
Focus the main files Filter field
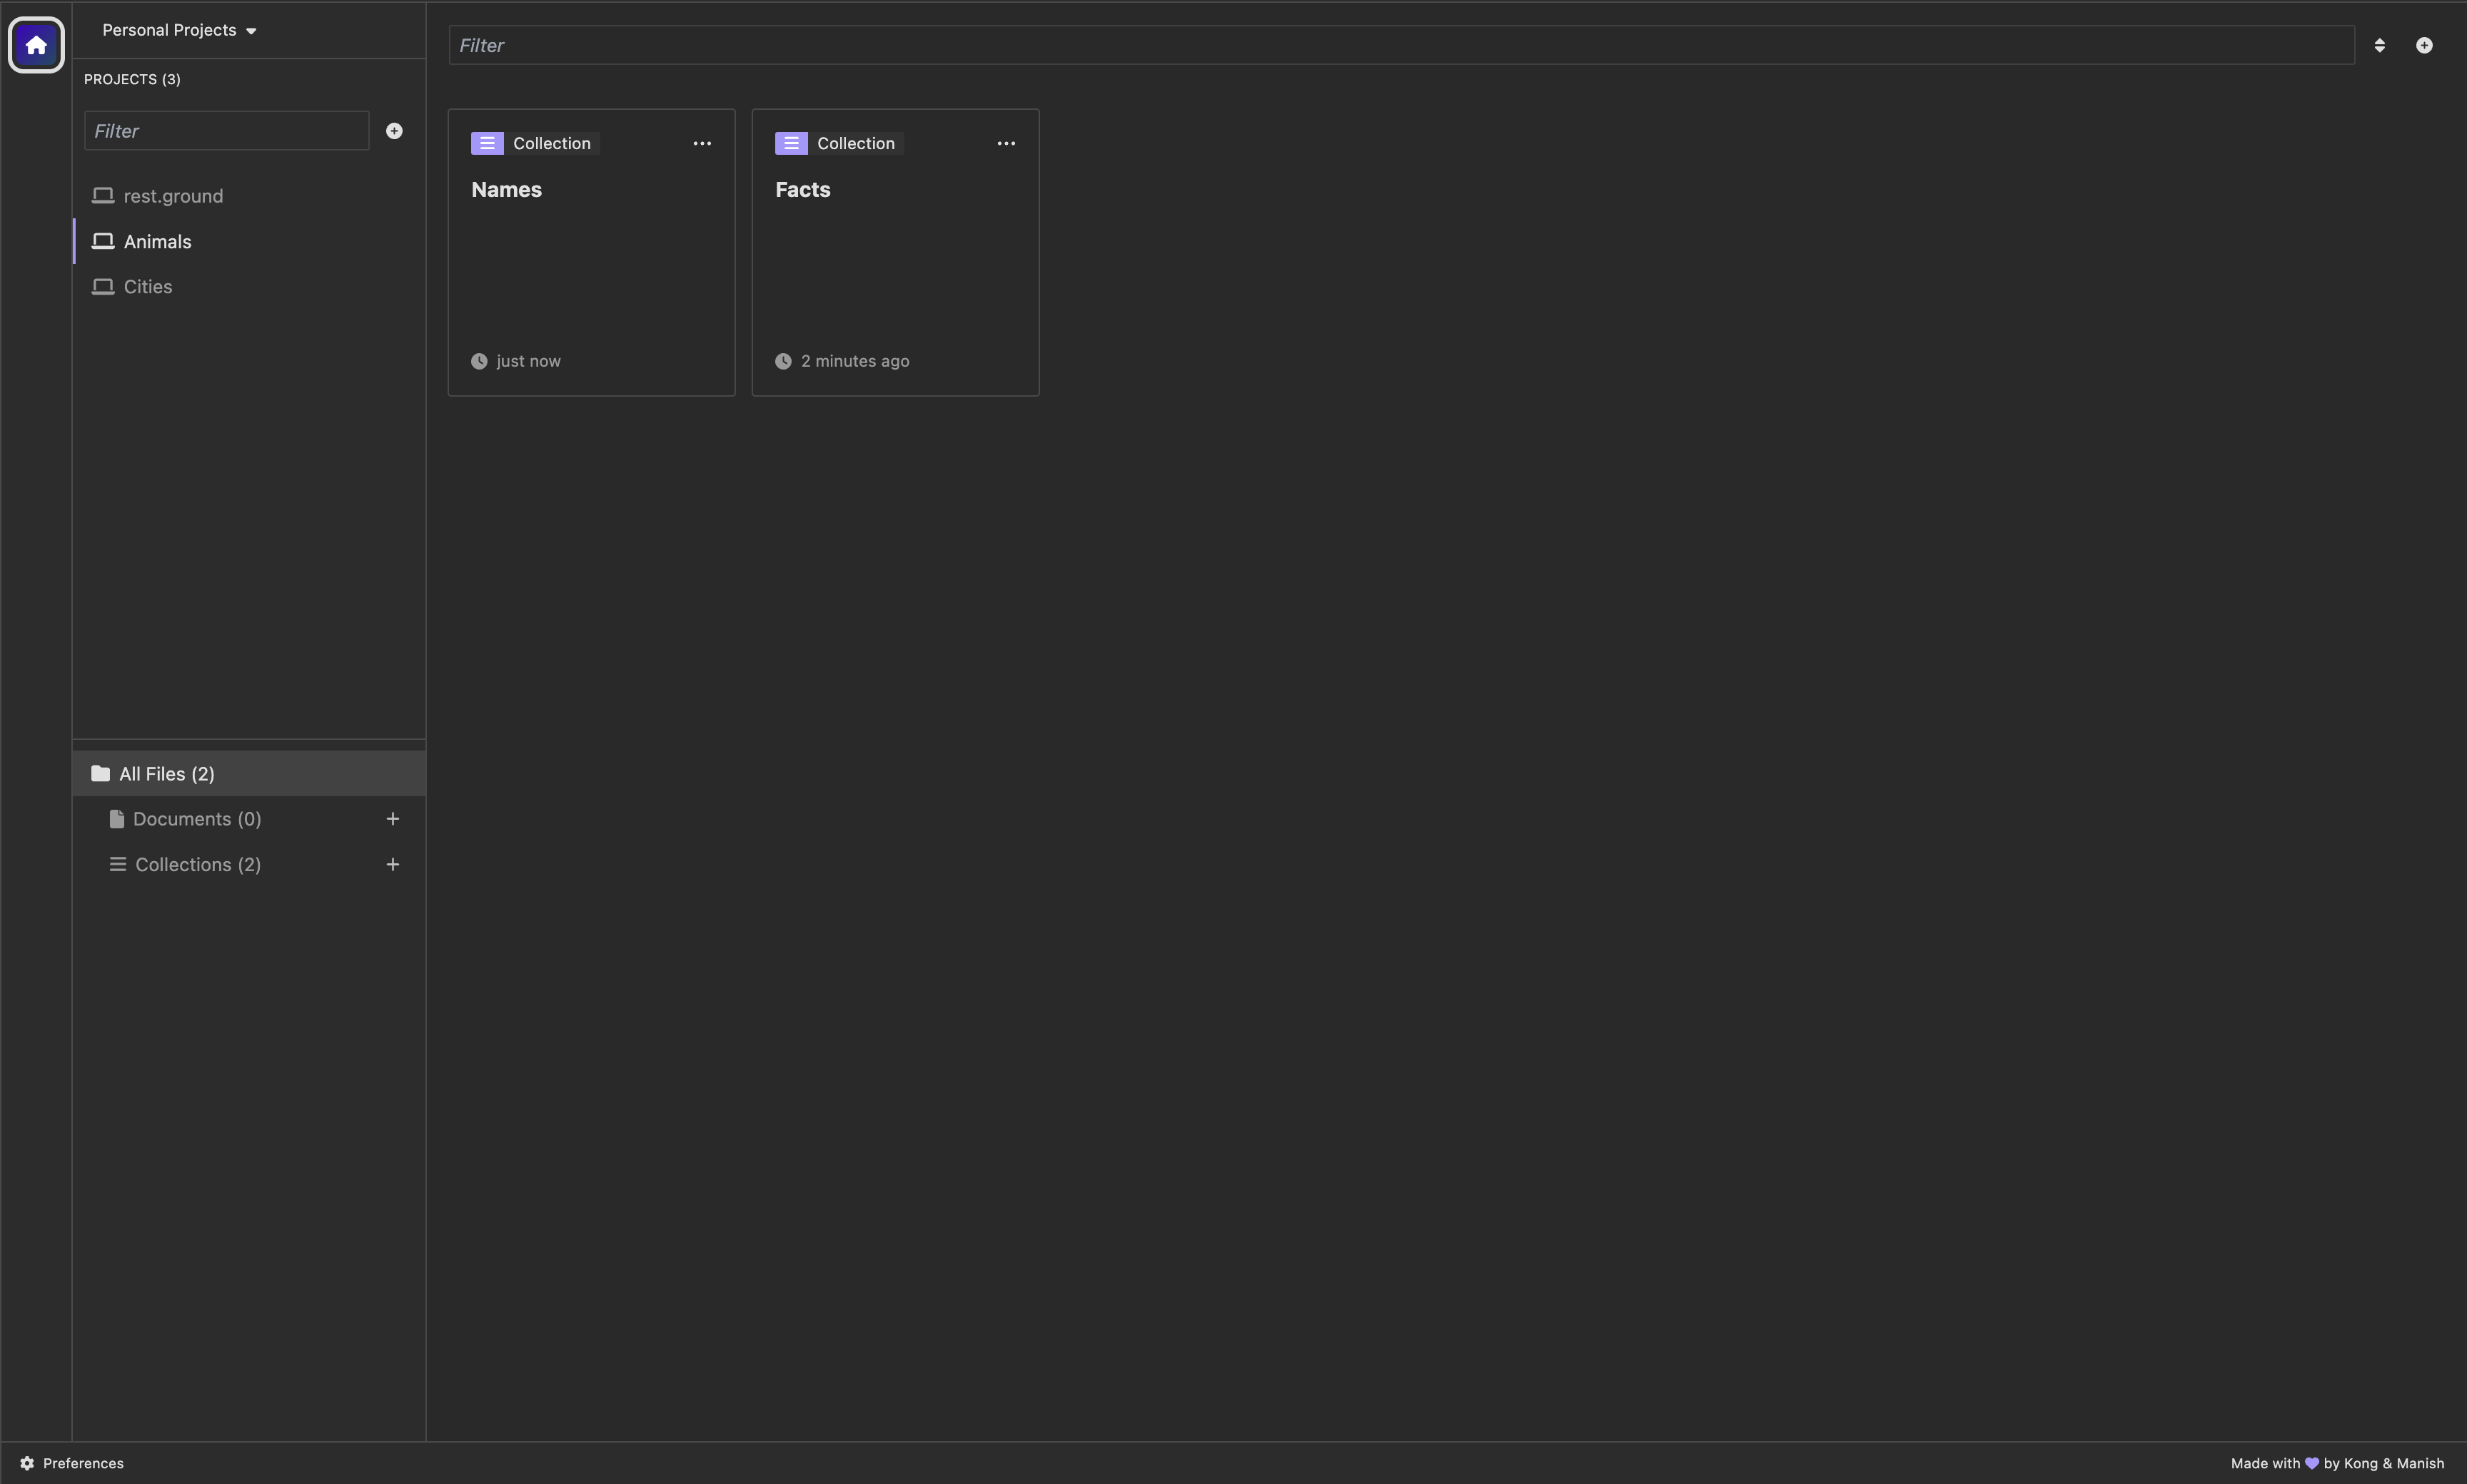tap(1401, 45)
